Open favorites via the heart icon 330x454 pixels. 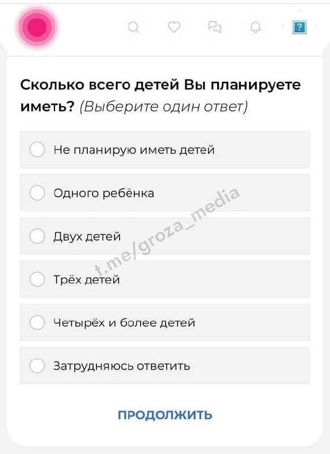[174, 27]
